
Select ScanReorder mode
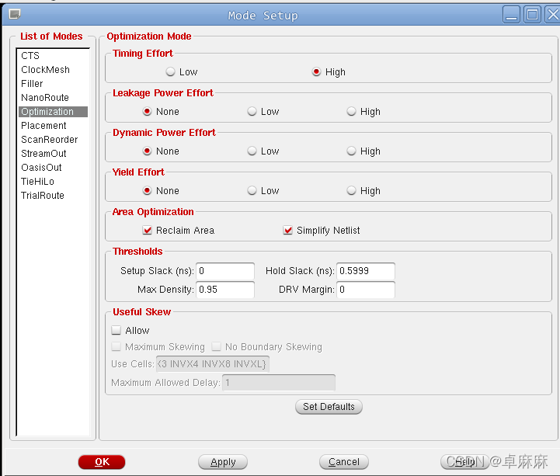[53, 139]
